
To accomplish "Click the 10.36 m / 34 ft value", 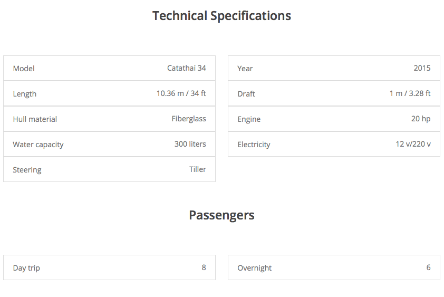I will click(x=181, y=93).
